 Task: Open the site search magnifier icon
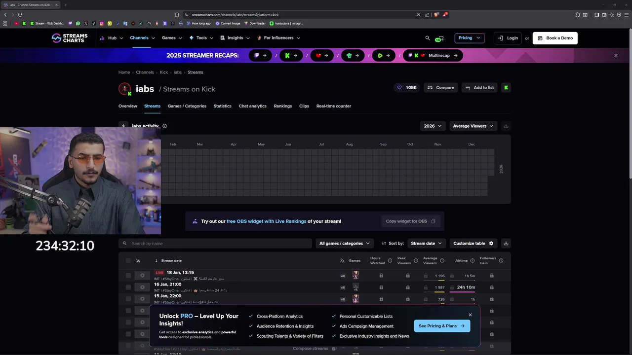[x=428, y=38]
